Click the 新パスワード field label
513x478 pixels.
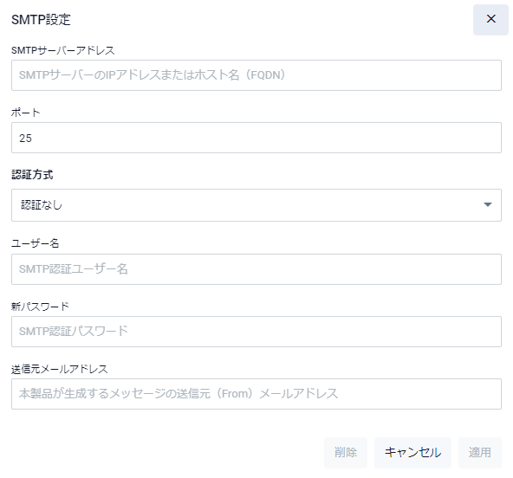tap(40, 307)
